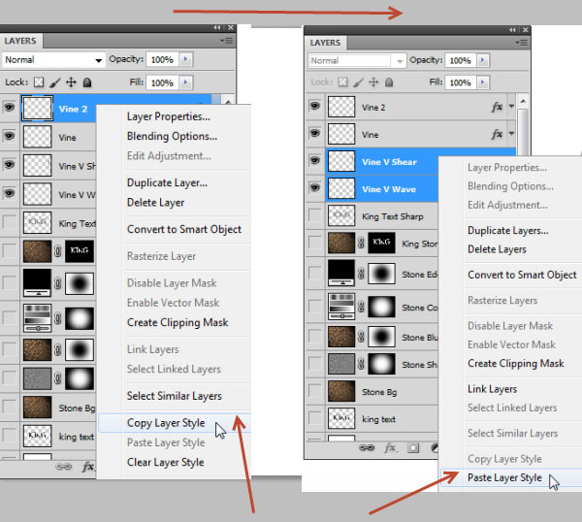Click link layers icon at bottom of left panel
The width and height of the screenshot is (582, 522).
coord(63,467)
